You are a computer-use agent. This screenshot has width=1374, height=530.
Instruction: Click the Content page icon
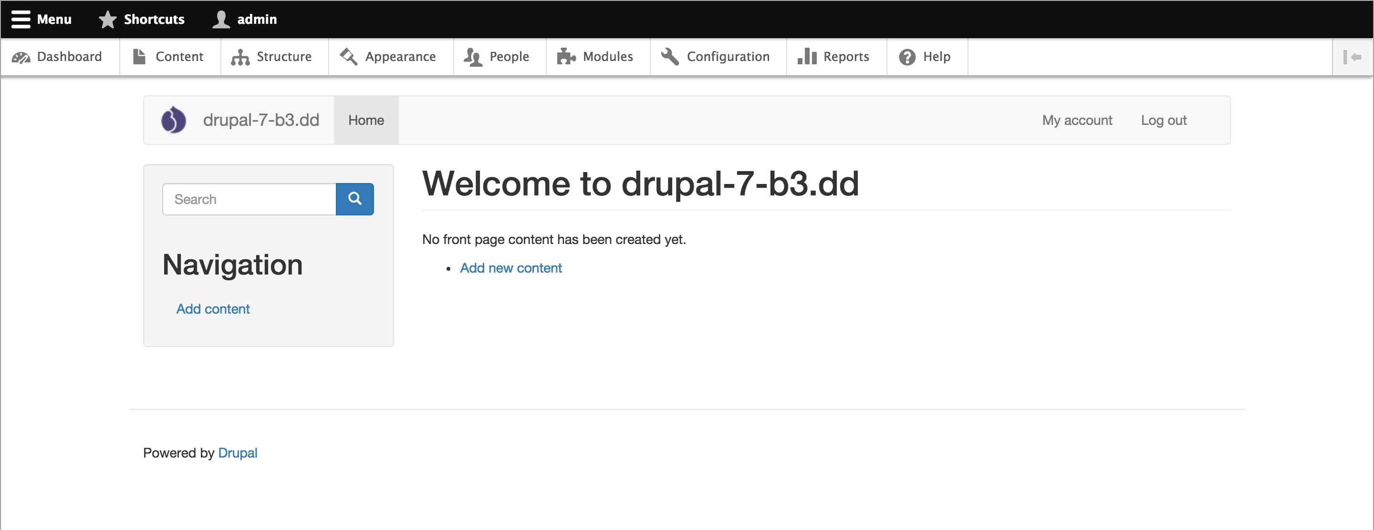tap(139, 56)
